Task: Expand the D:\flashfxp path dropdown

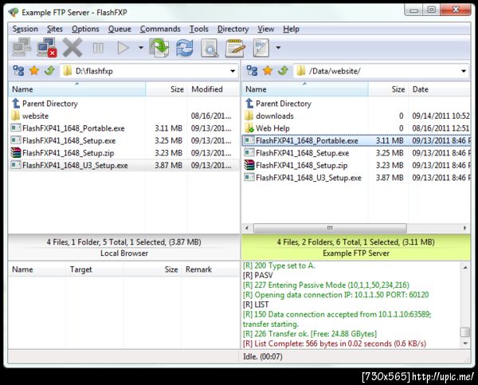Action: click(233, 71)
